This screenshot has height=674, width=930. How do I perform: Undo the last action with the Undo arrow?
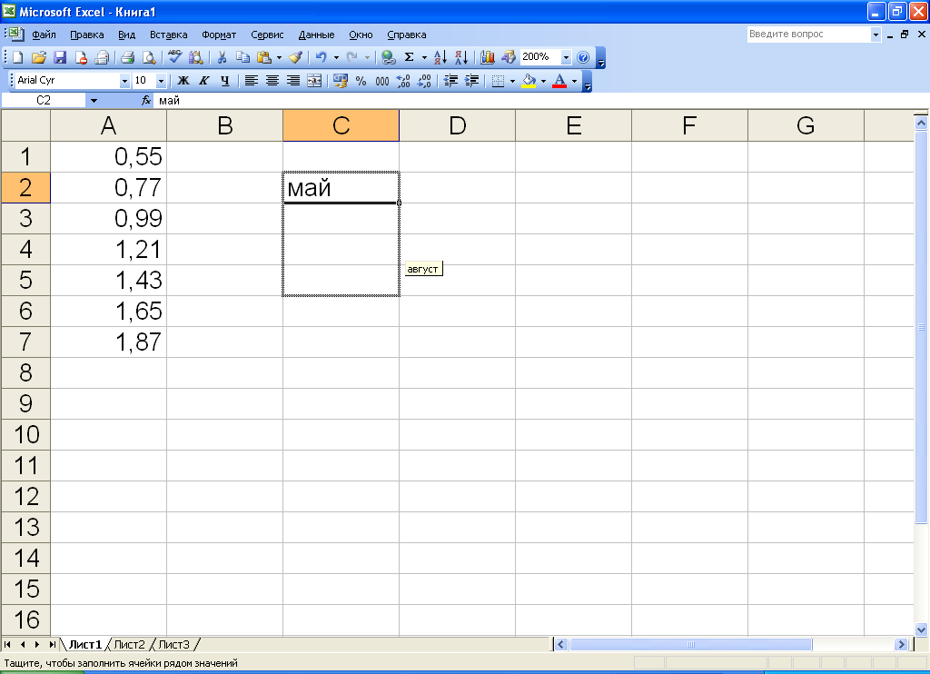[x=321, y=57]
